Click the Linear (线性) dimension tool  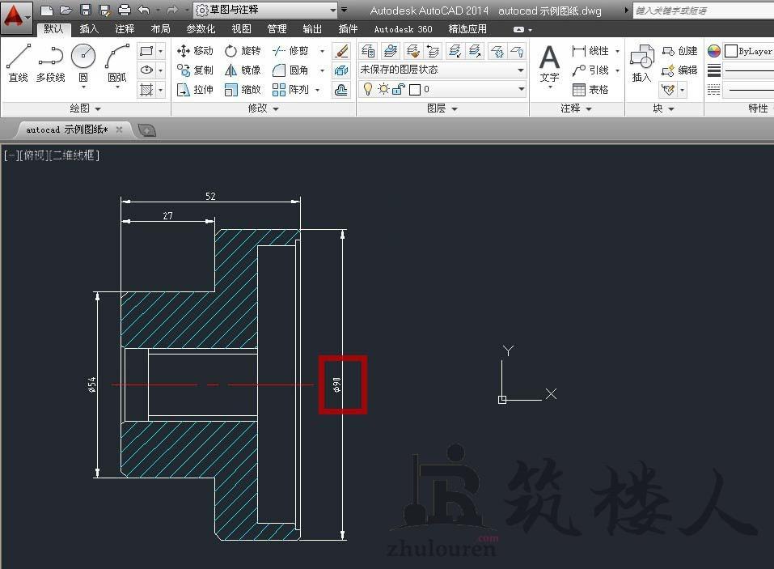pyautogui.click(x=590, y=51)
